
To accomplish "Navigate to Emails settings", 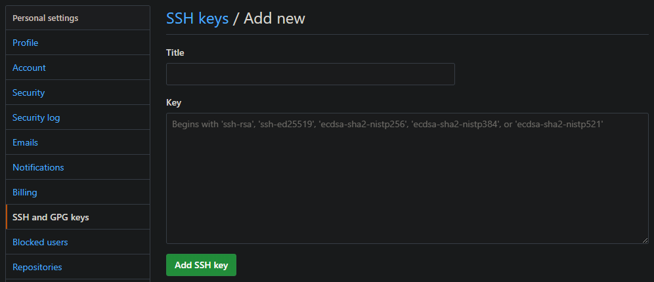I will (26, 142).
